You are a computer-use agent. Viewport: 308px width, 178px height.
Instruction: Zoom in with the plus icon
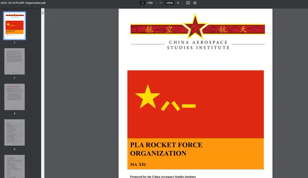(x=178, y=3)
